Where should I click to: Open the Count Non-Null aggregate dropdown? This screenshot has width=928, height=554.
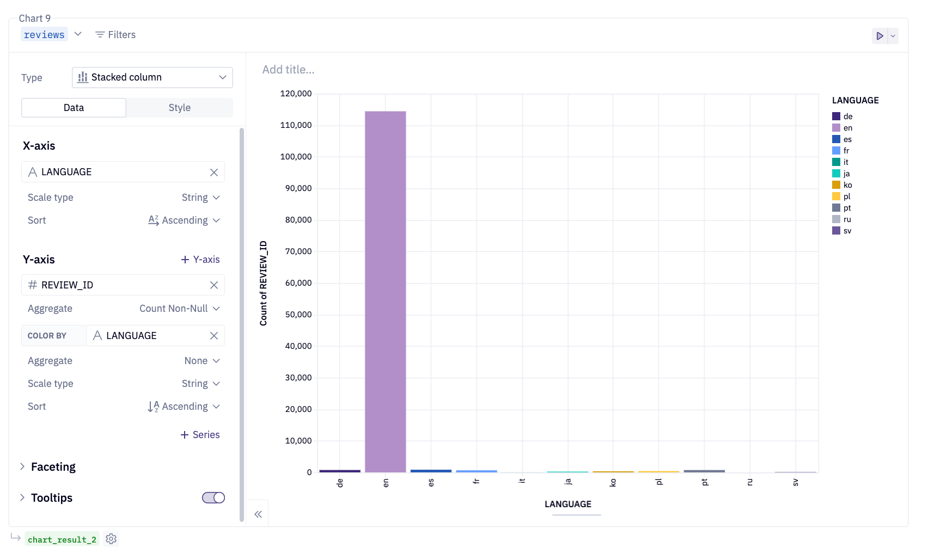pyautogui.click(x=180, y=308)
